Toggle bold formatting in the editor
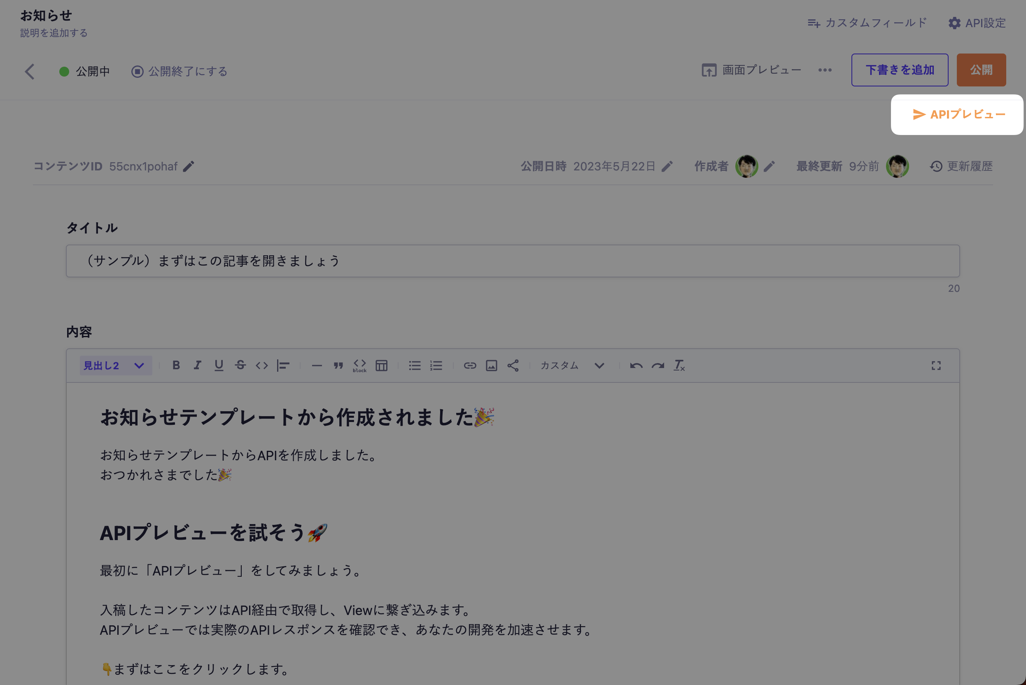This screenshot has height=685, width=1026. click(x=176, y=366)
